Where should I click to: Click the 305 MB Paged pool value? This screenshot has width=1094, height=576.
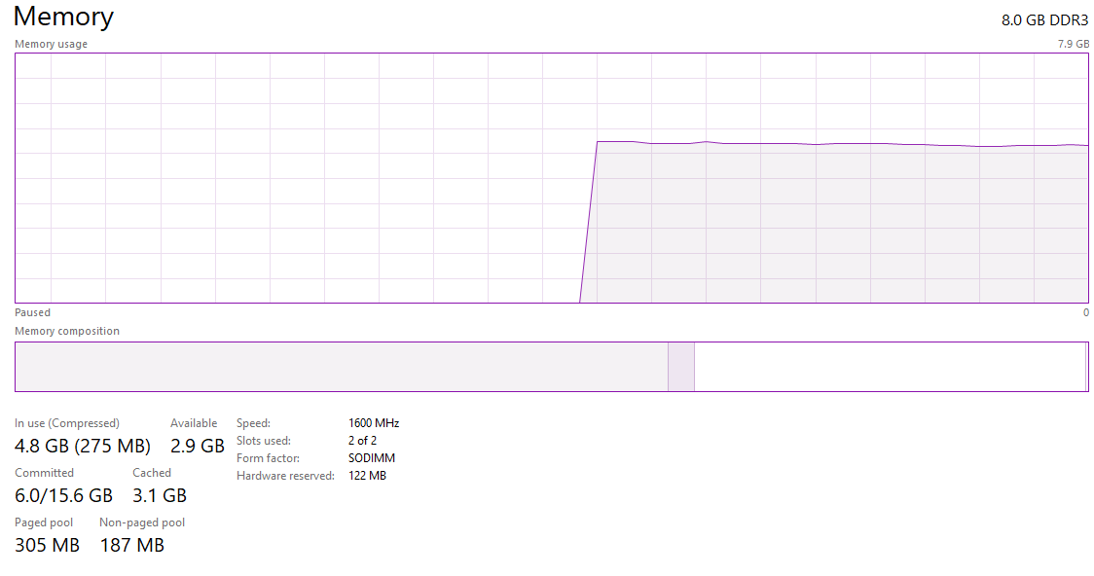(47, 545)
